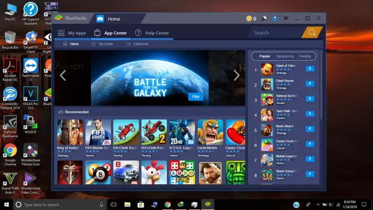Open Task View on the taskbar

click(x=113, y=204)
